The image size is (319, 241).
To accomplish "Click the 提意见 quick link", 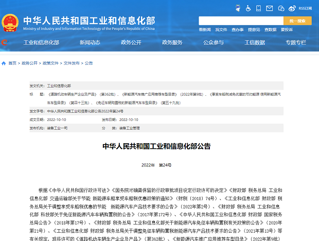I will tap(254, 30).
